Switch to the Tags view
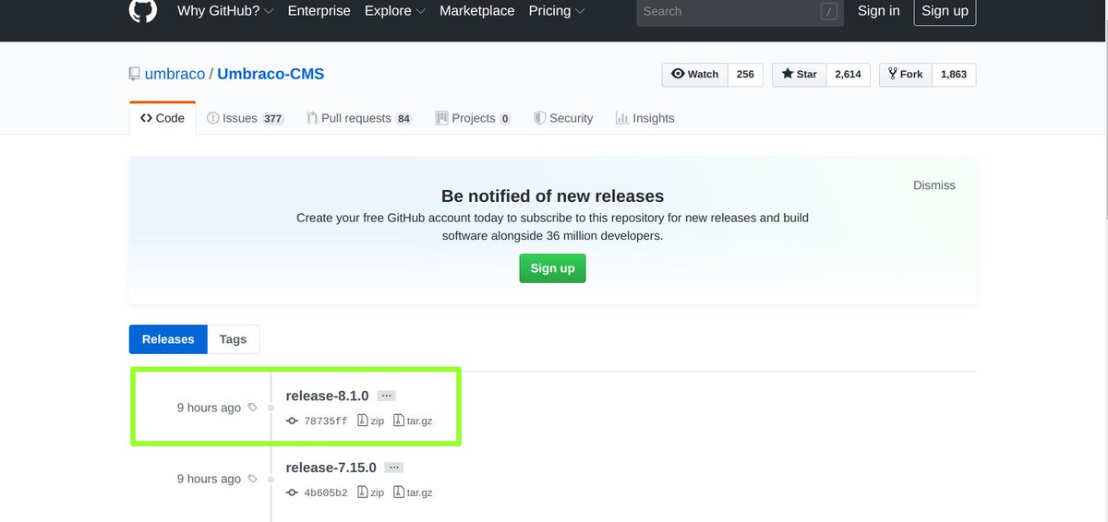The width and height of the screenshot is (1108, 522). [x=233, y=339]
